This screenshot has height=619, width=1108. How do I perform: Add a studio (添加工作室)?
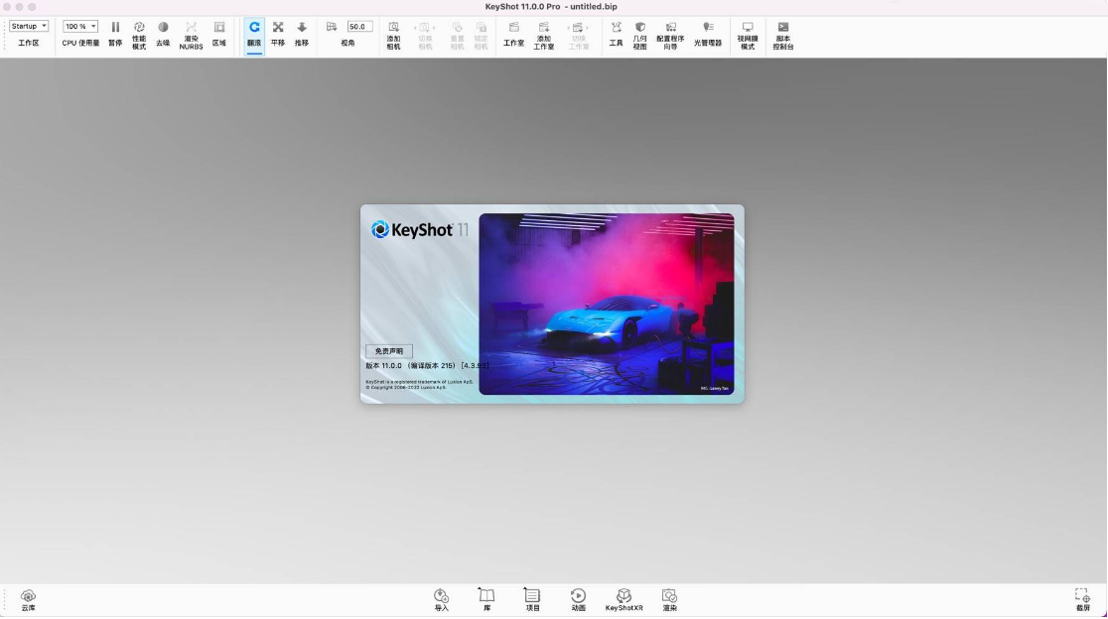pos(544,36)
